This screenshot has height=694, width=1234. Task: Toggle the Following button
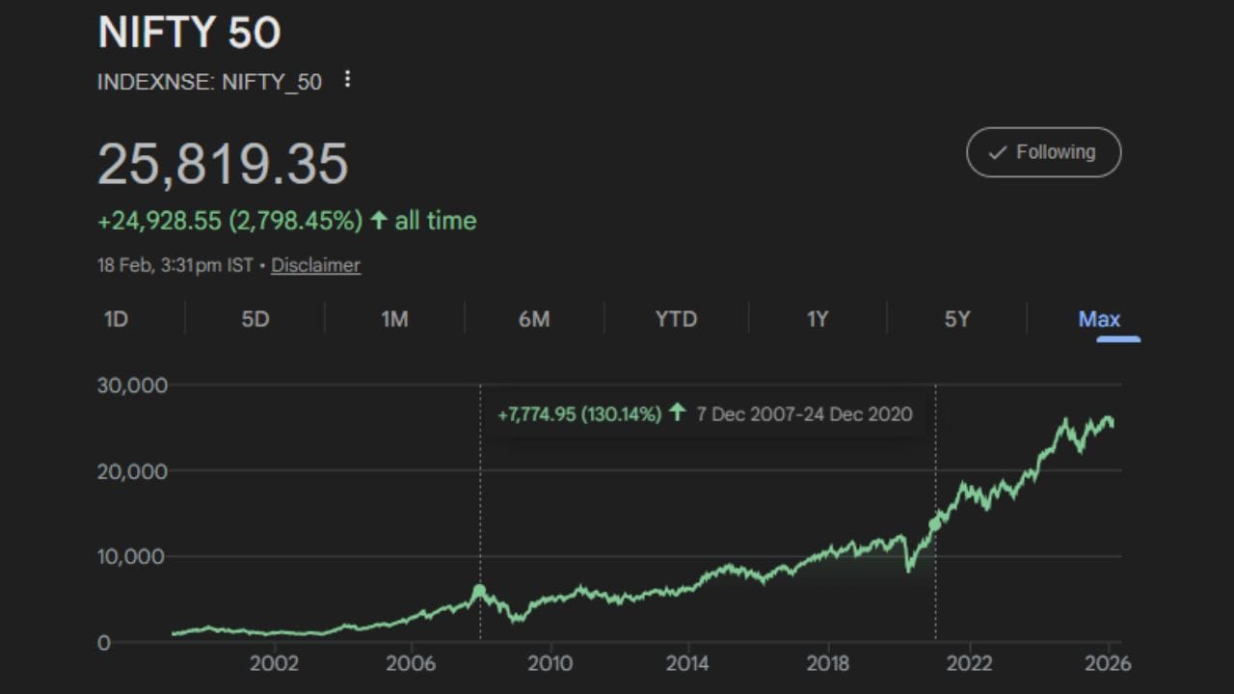pos(1043,152)
